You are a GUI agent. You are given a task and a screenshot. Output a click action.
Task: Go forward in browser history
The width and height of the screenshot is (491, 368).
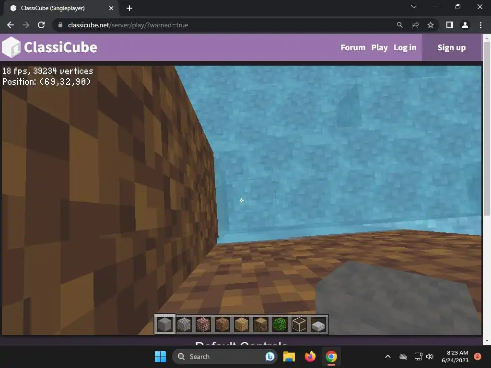(26, 25)
